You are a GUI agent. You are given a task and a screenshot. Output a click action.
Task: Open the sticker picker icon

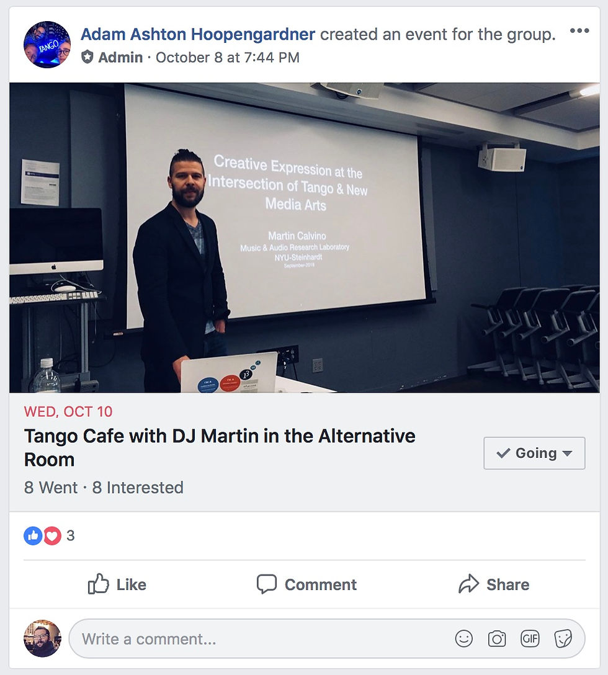point(563,638)
